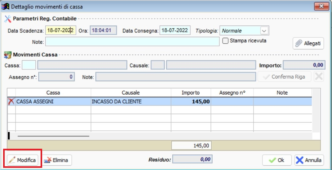Click the 145,00 total below the grid
This screenshot has height=170, width=332.
pos(191,146)
